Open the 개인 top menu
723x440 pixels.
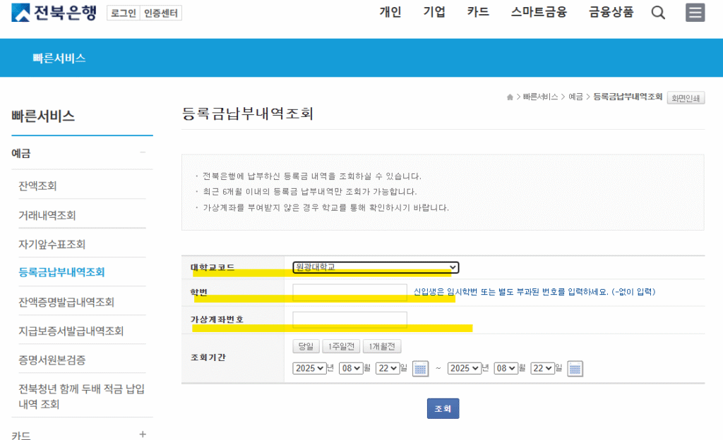(x=390, y=12)
